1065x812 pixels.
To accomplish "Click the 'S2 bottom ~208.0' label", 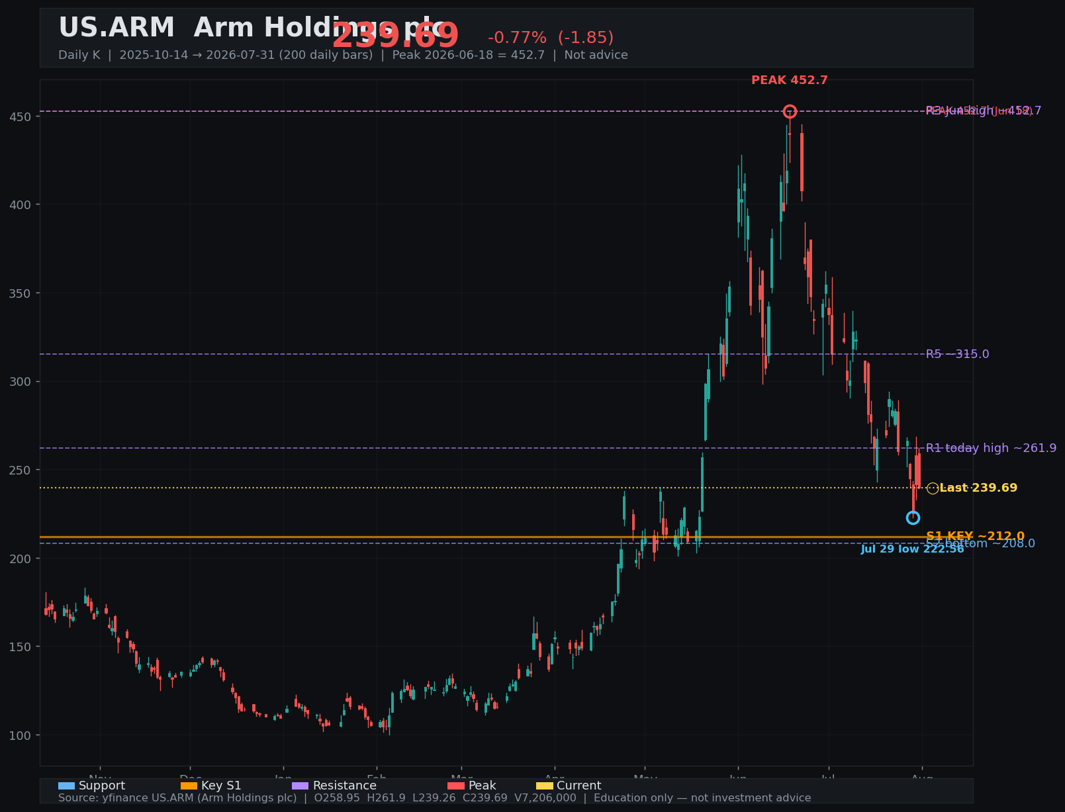I will (x=980, y=544).
